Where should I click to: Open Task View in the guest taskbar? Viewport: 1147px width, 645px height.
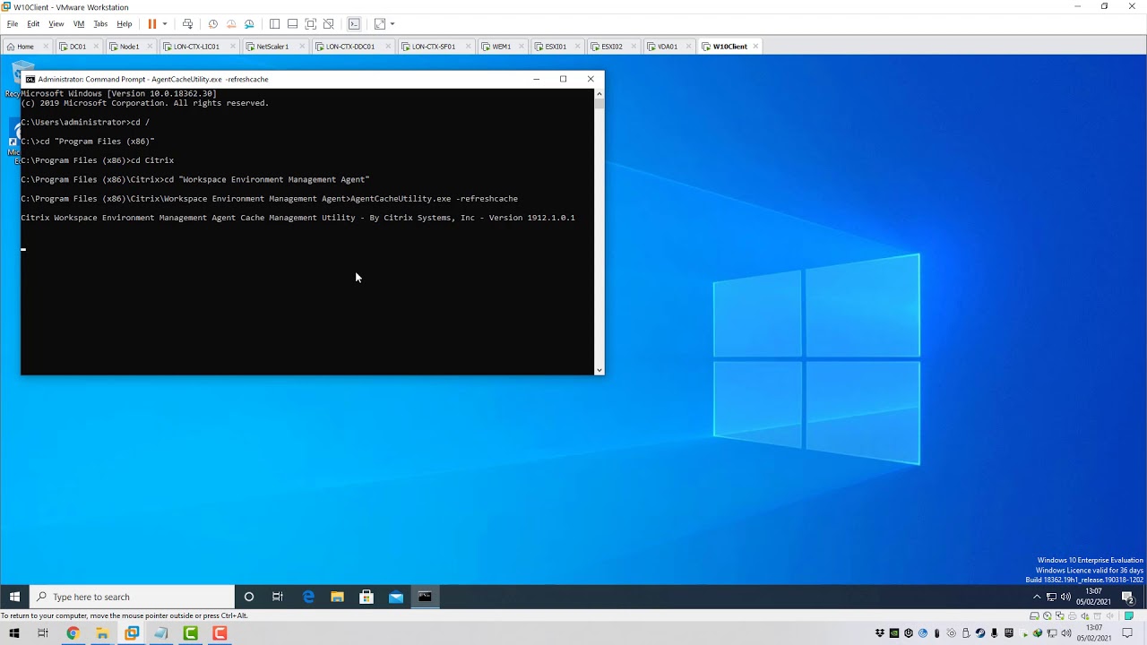click(278, 597)
